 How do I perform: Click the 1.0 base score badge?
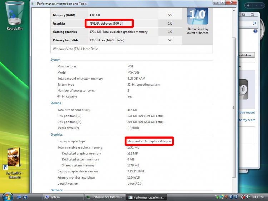click(197, 16)
